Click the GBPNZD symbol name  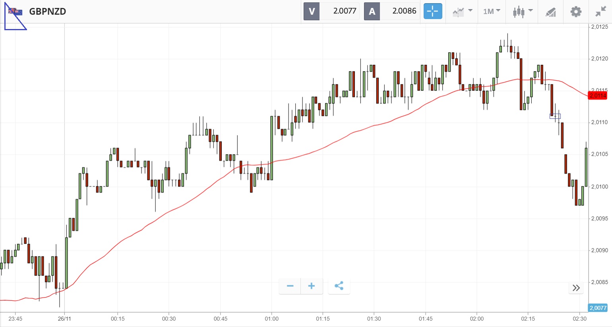pyautogui.click(x=48, y=12)
